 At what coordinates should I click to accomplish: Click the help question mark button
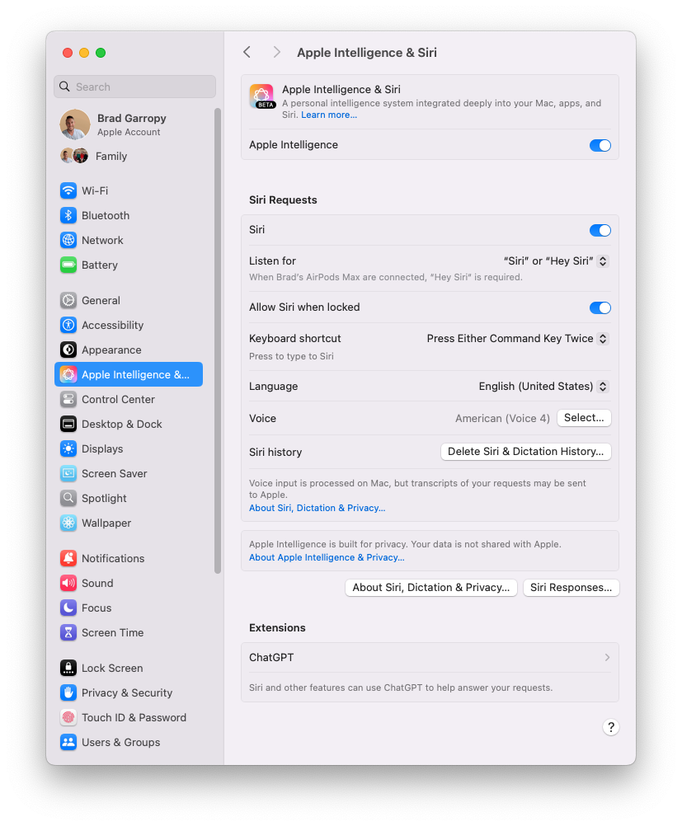coord(611,728)
